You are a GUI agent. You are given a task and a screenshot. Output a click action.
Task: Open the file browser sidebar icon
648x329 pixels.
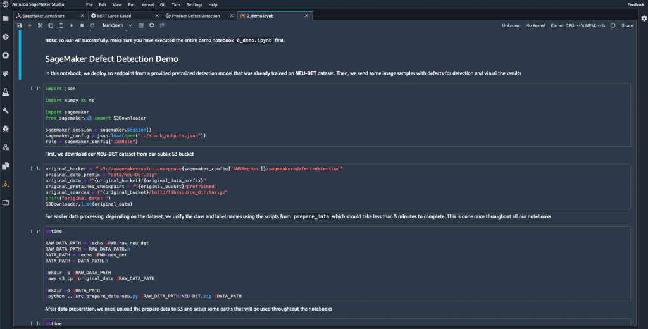[5, 18]
